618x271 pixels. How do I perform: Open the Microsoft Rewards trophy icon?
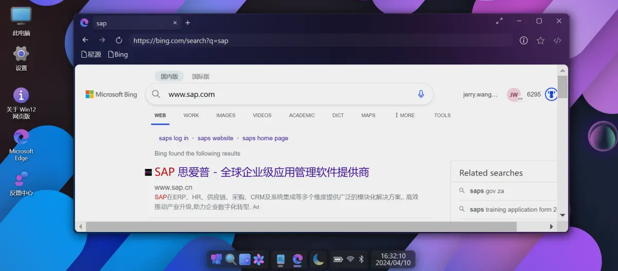(551, 94)
